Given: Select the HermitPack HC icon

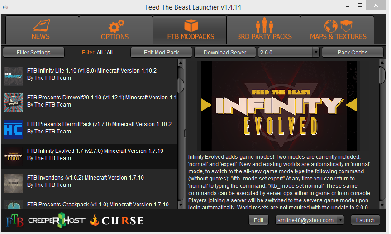Looking at the screenshot, I should (x=13, y=130).
